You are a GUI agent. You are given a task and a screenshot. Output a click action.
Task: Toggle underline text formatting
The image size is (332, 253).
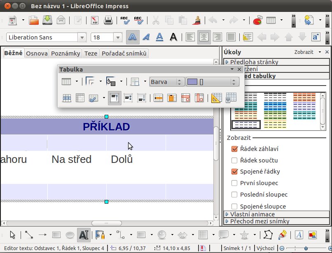(x=159, y=37)
